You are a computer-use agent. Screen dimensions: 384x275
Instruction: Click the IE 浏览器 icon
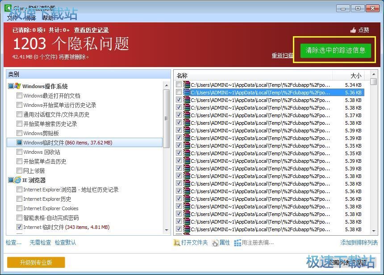17,180
